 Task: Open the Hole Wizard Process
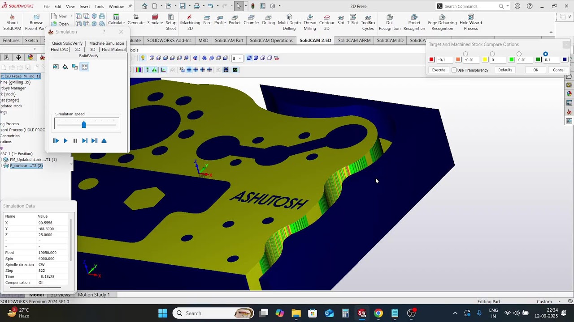(x=471, y=22)
